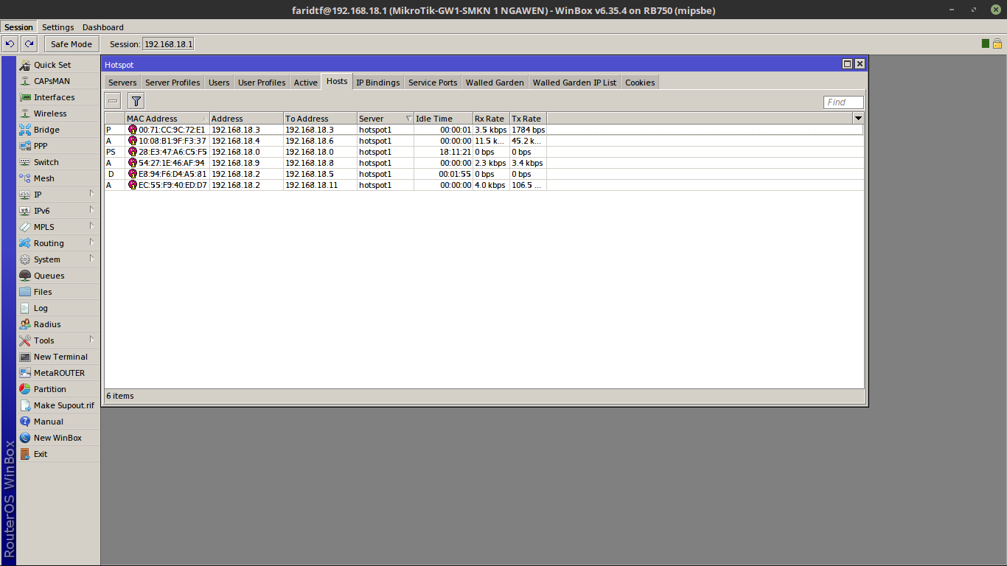Open Switch menu
Viewport: 1007px width, 566px height.
pos(58,162)
